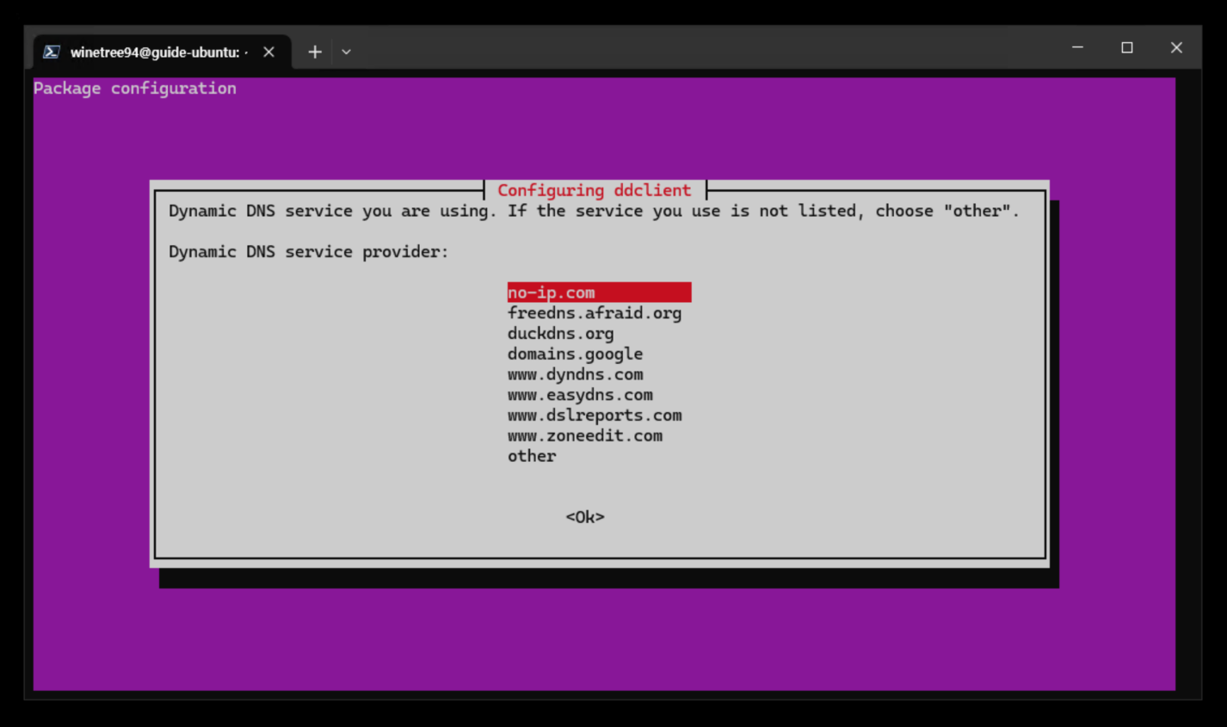This screenshot has width=1227, height=727.
Task: Click the PowerShell icon on the tab
Action: pyautogui.click(x=52, y=52)
